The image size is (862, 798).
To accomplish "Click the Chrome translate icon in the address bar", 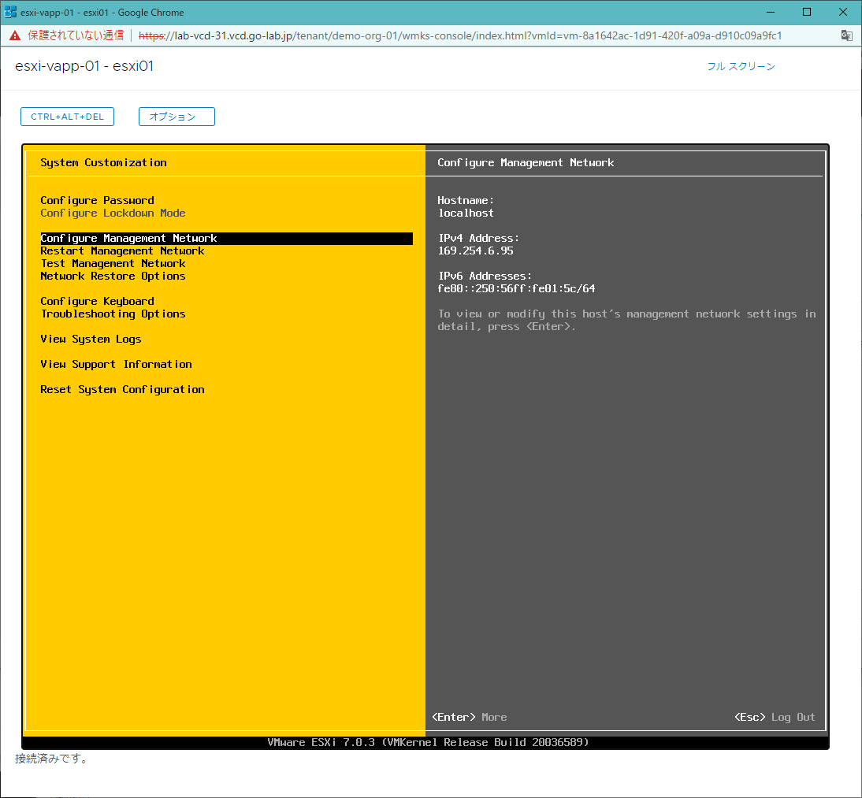I will click(x=846, y=35).
